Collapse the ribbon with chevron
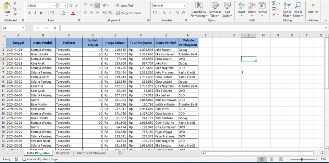This screenshot has width=329, height=163. (326, 21)
